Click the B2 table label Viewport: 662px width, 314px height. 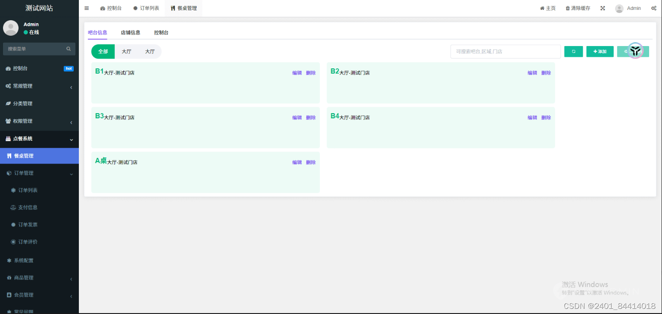point(335,71)
